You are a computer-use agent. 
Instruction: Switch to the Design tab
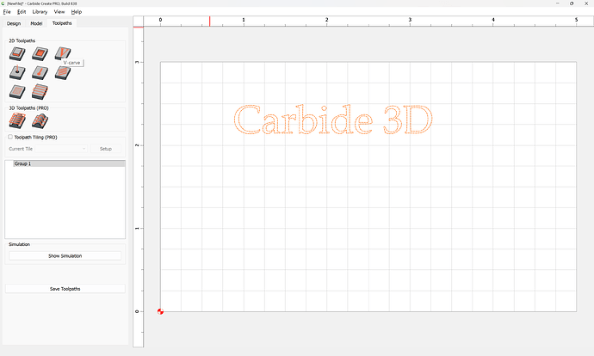click(x=14, y=23)
